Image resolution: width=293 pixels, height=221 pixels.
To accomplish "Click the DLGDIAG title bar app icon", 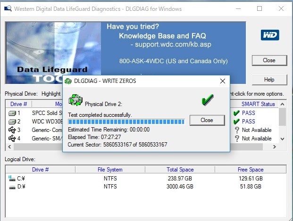I will click(8, 8).
